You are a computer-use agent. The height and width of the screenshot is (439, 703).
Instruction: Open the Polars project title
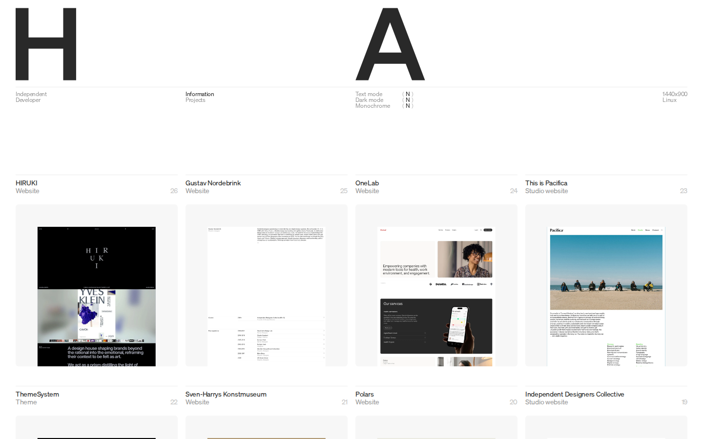click(x=365, y=394)
